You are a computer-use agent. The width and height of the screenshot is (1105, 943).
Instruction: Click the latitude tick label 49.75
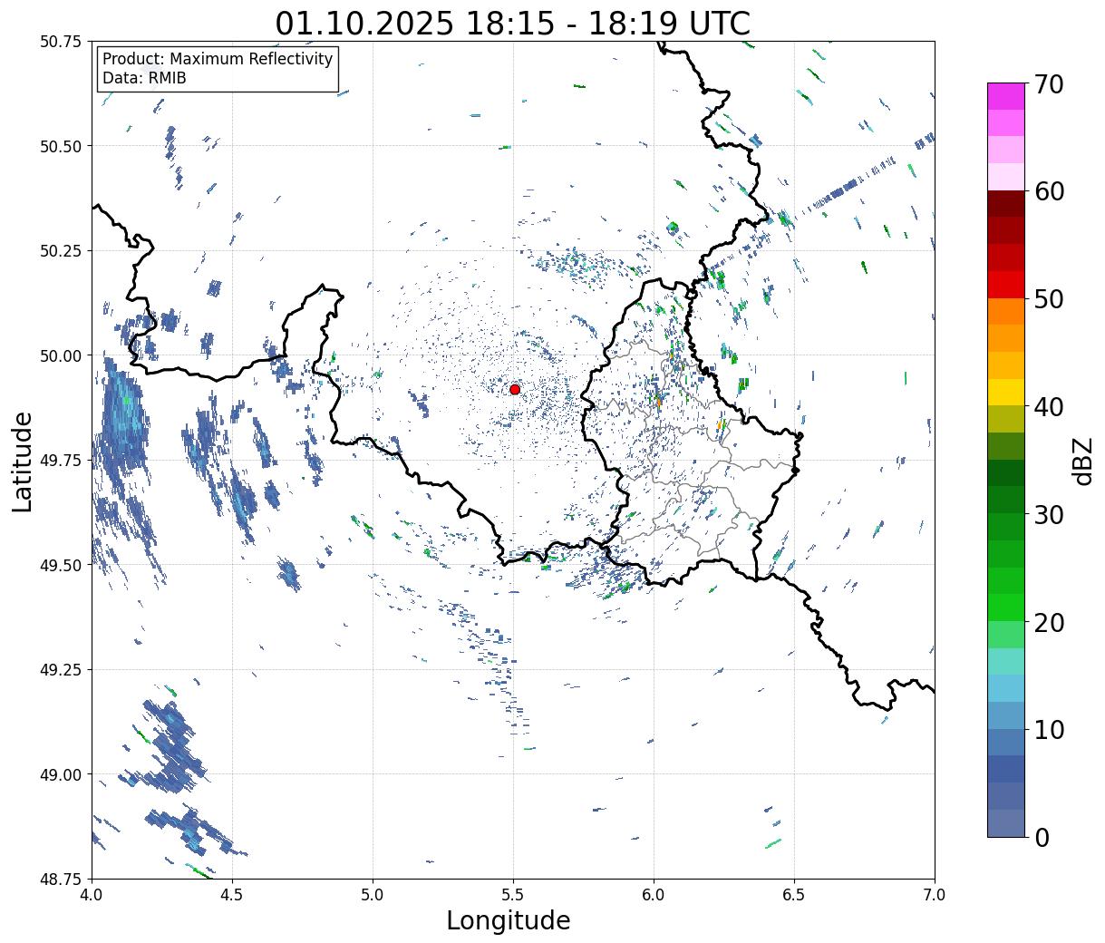[61, 461]
